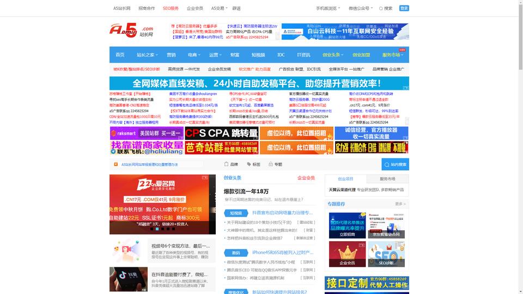Click the CPS CPA 跳转量 ad banner
The height and width of the screenshot is (294, 523).
[222, 133]
